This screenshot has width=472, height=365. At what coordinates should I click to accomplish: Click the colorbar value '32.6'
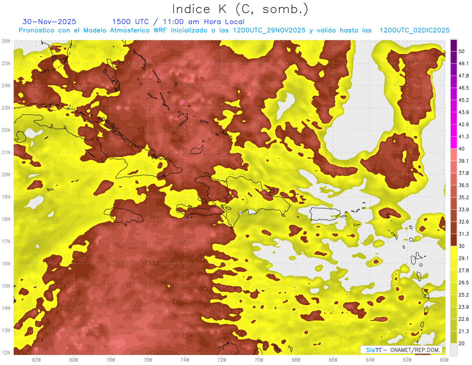click(x=464, y=222)
